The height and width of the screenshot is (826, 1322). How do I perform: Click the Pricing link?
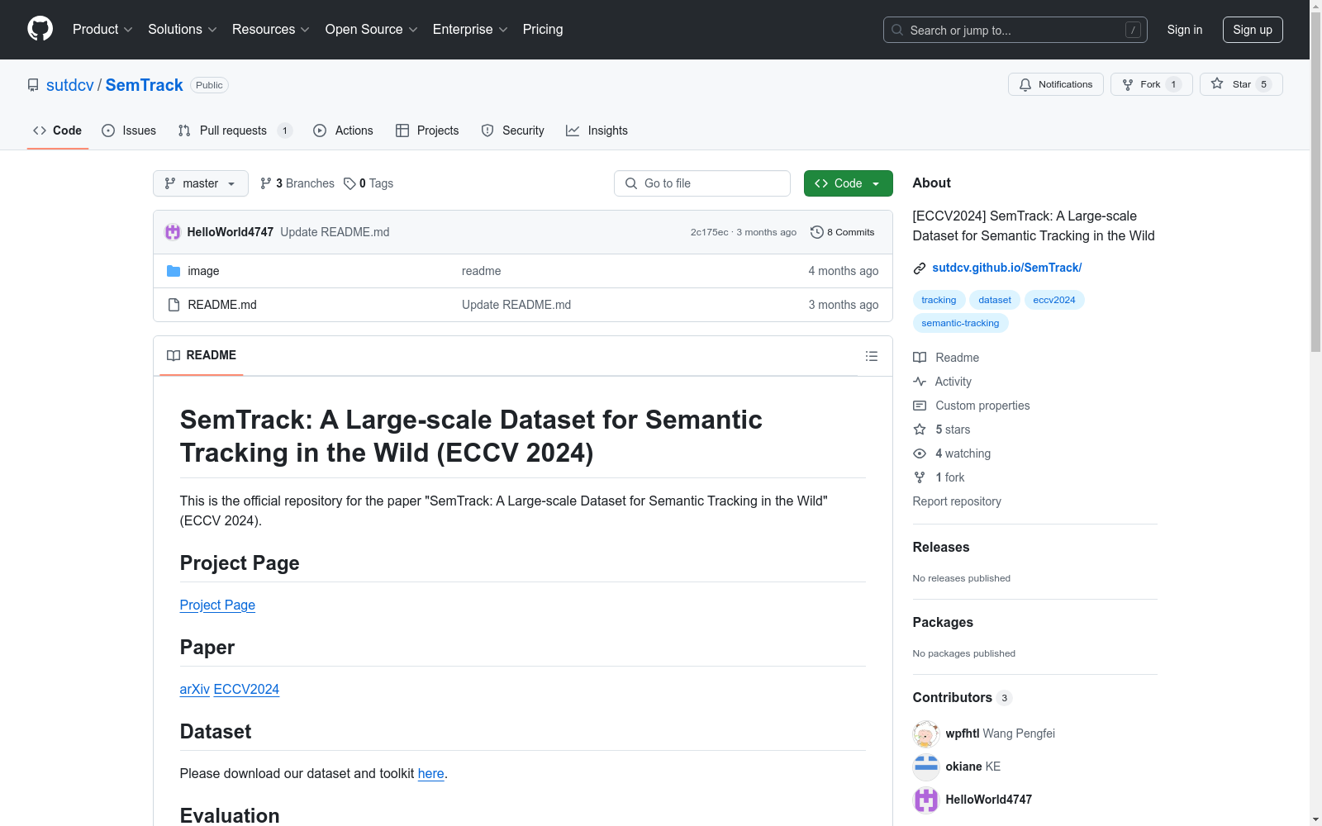point(543,30)
